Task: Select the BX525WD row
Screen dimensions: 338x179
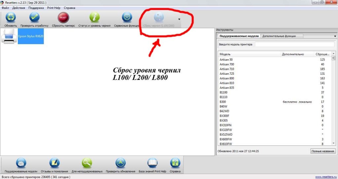Action: click(x=275, y=135)
